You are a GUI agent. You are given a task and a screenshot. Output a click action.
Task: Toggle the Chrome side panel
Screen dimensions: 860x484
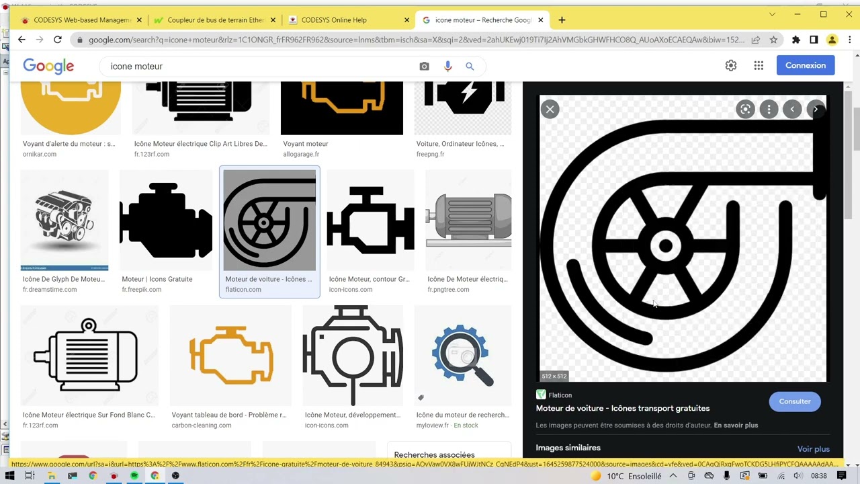coord(814,40)
